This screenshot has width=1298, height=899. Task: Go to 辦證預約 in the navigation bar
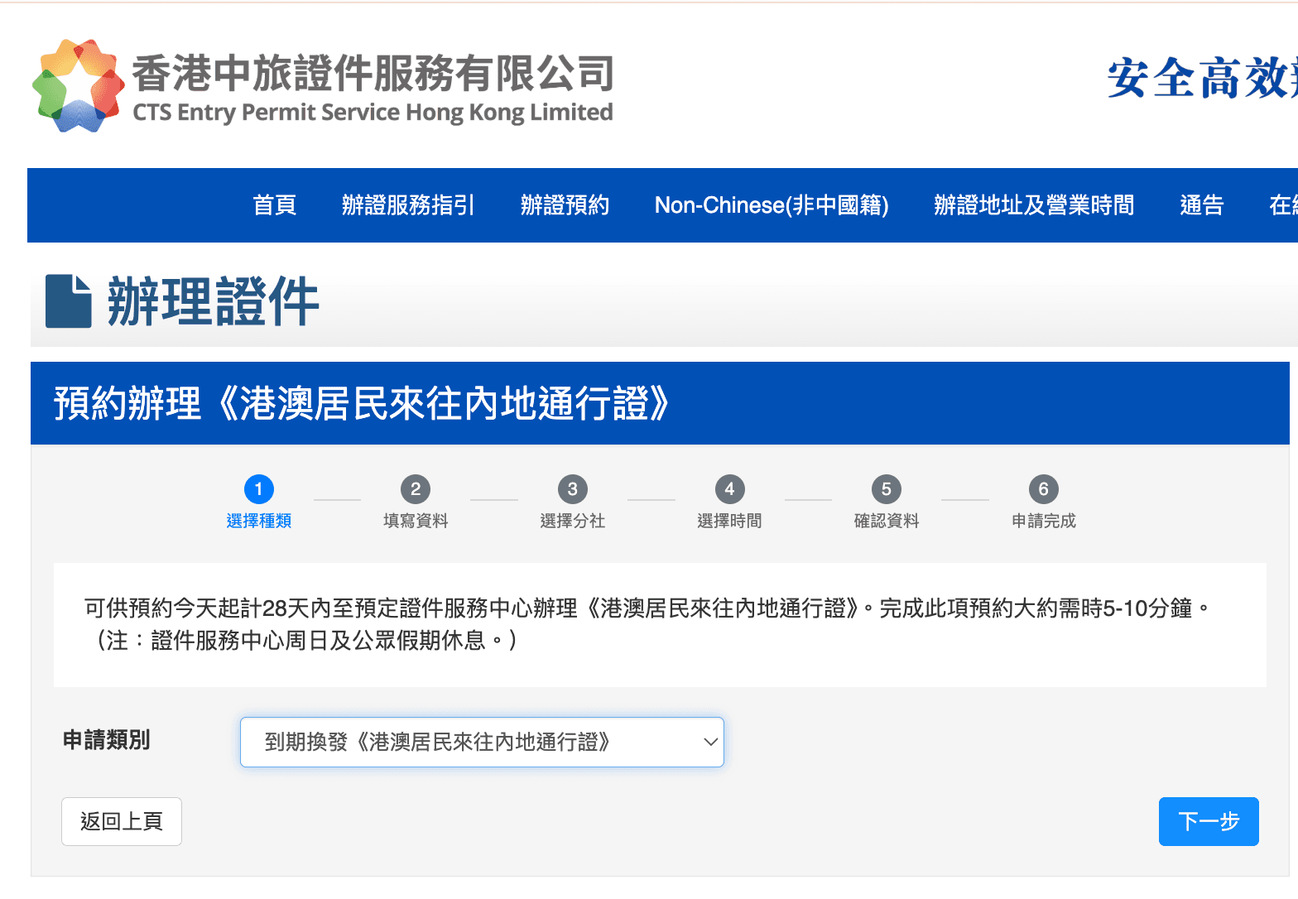[x=565, y=205]
